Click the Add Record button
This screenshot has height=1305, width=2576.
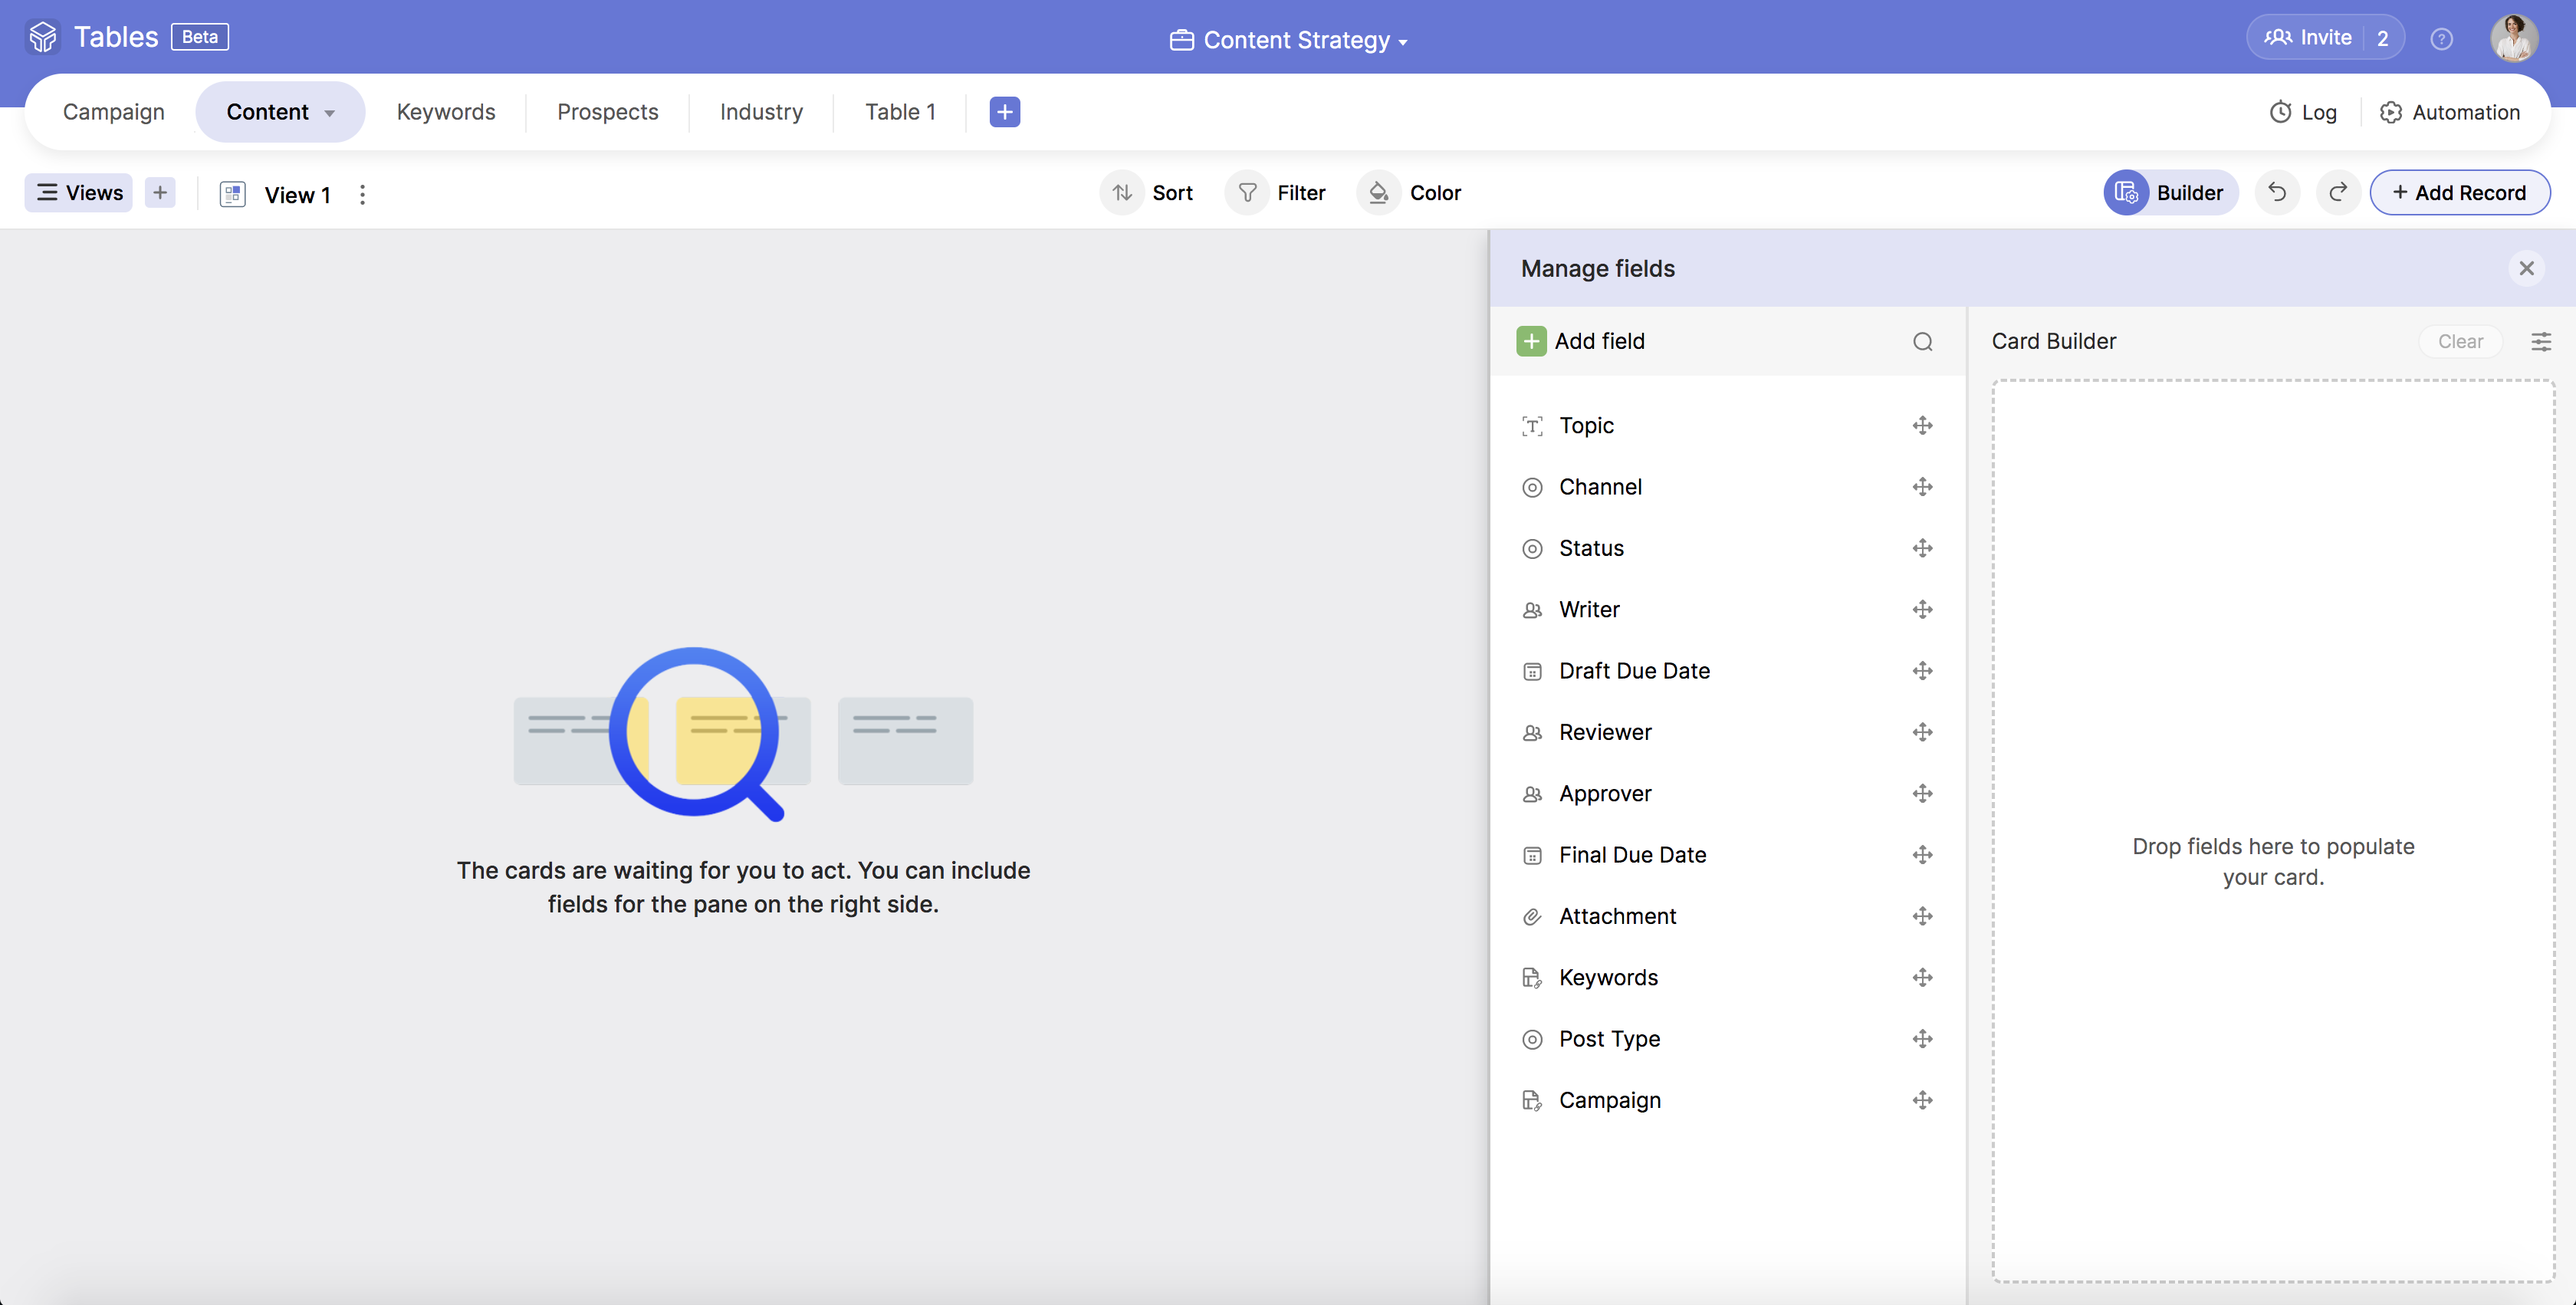point(2459,193)
